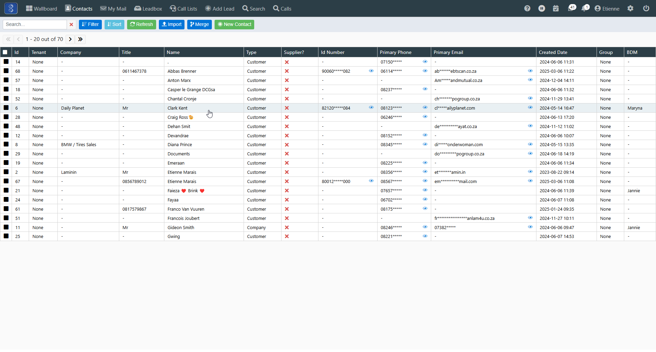Click the Merge button
This screenshot has width=656, height=352.
point(200,25)
